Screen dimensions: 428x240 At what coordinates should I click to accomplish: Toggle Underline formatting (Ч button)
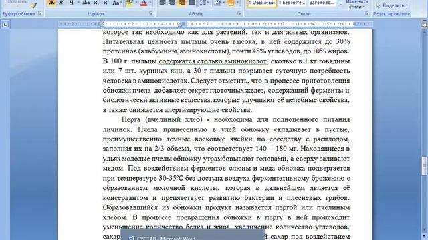(x=72, y=3)
